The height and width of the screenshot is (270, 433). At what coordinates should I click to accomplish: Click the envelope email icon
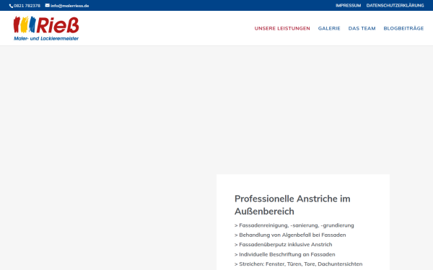[48, 5]
